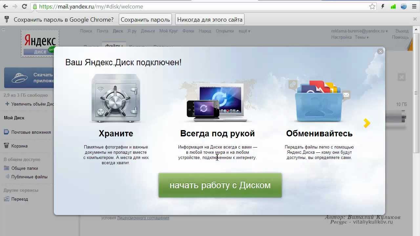Open the Открытки service link
The image size is (420, 236).
(x=225, y=31)
